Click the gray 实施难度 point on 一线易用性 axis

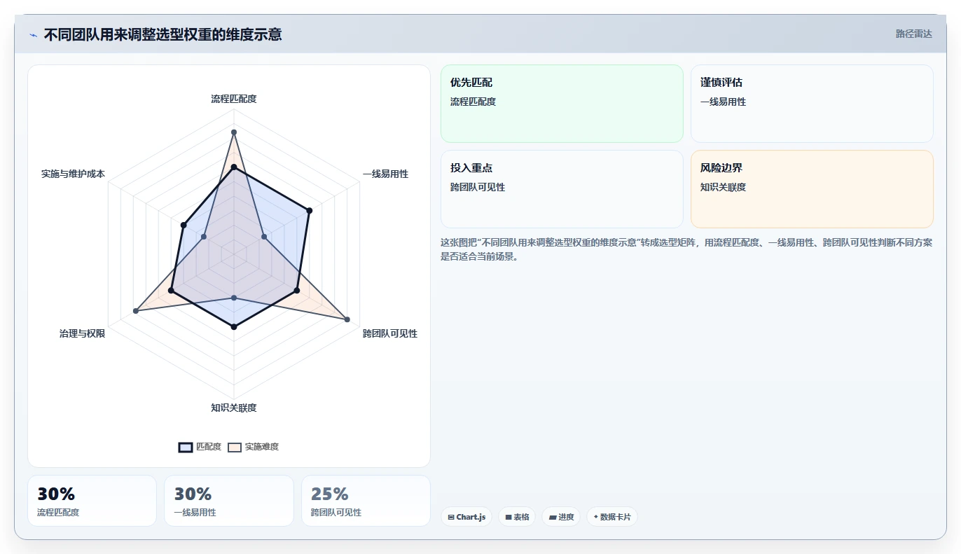pos(264,237)
